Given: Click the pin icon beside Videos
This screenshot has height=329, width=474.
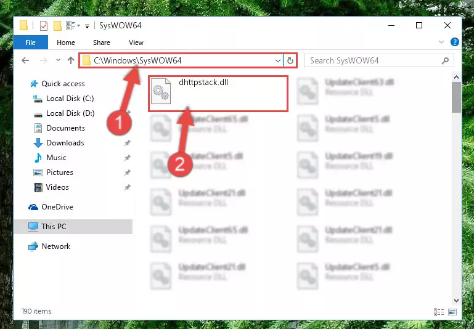Looking at the screenshot, I should (128, 187).
